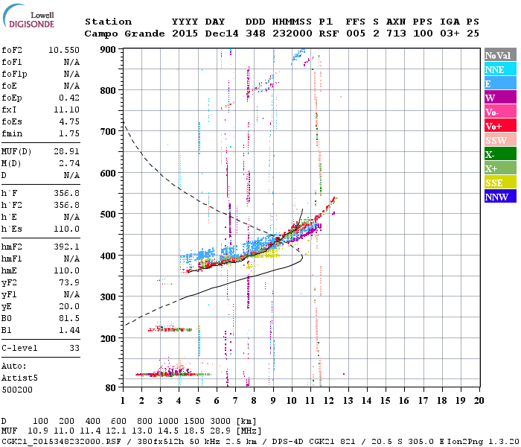Select the X+ light green legend swatch
521x447 pixels.
click(500, 168)
